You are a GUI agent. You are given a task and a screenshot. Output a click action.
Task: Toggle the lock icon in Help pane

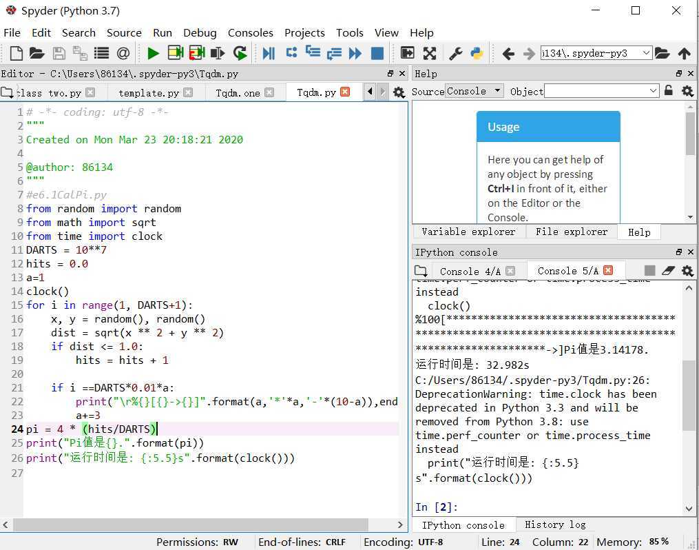coord(668,91)
